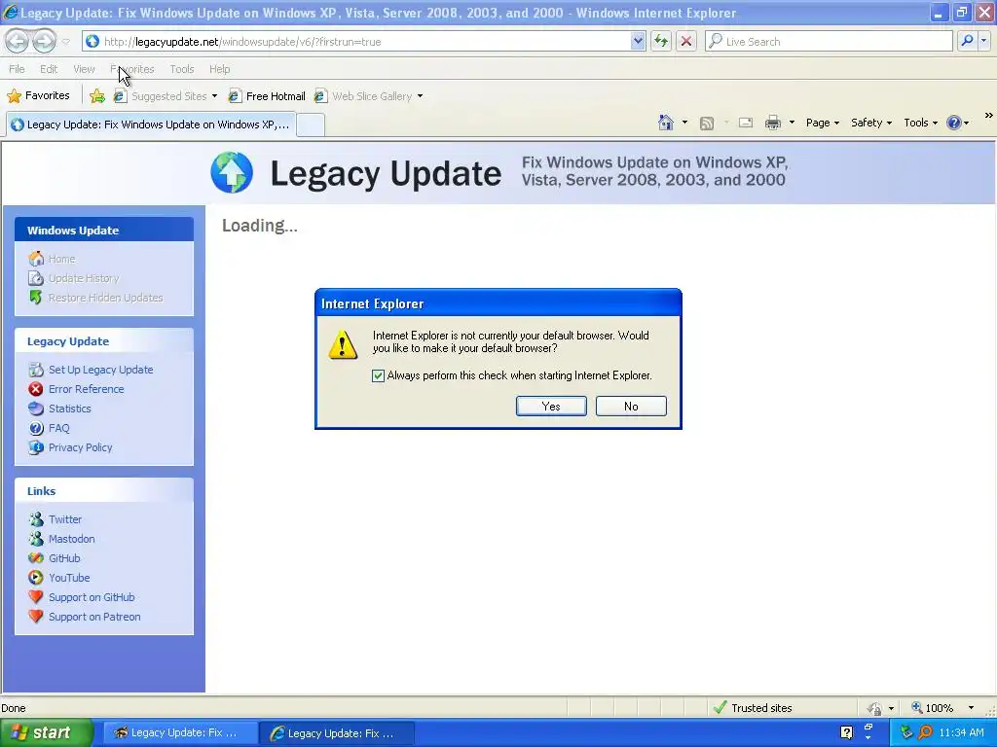Select the Legacy Update browser tab
Viewport: 997px width, 747px height.
(x=152, y=124)
